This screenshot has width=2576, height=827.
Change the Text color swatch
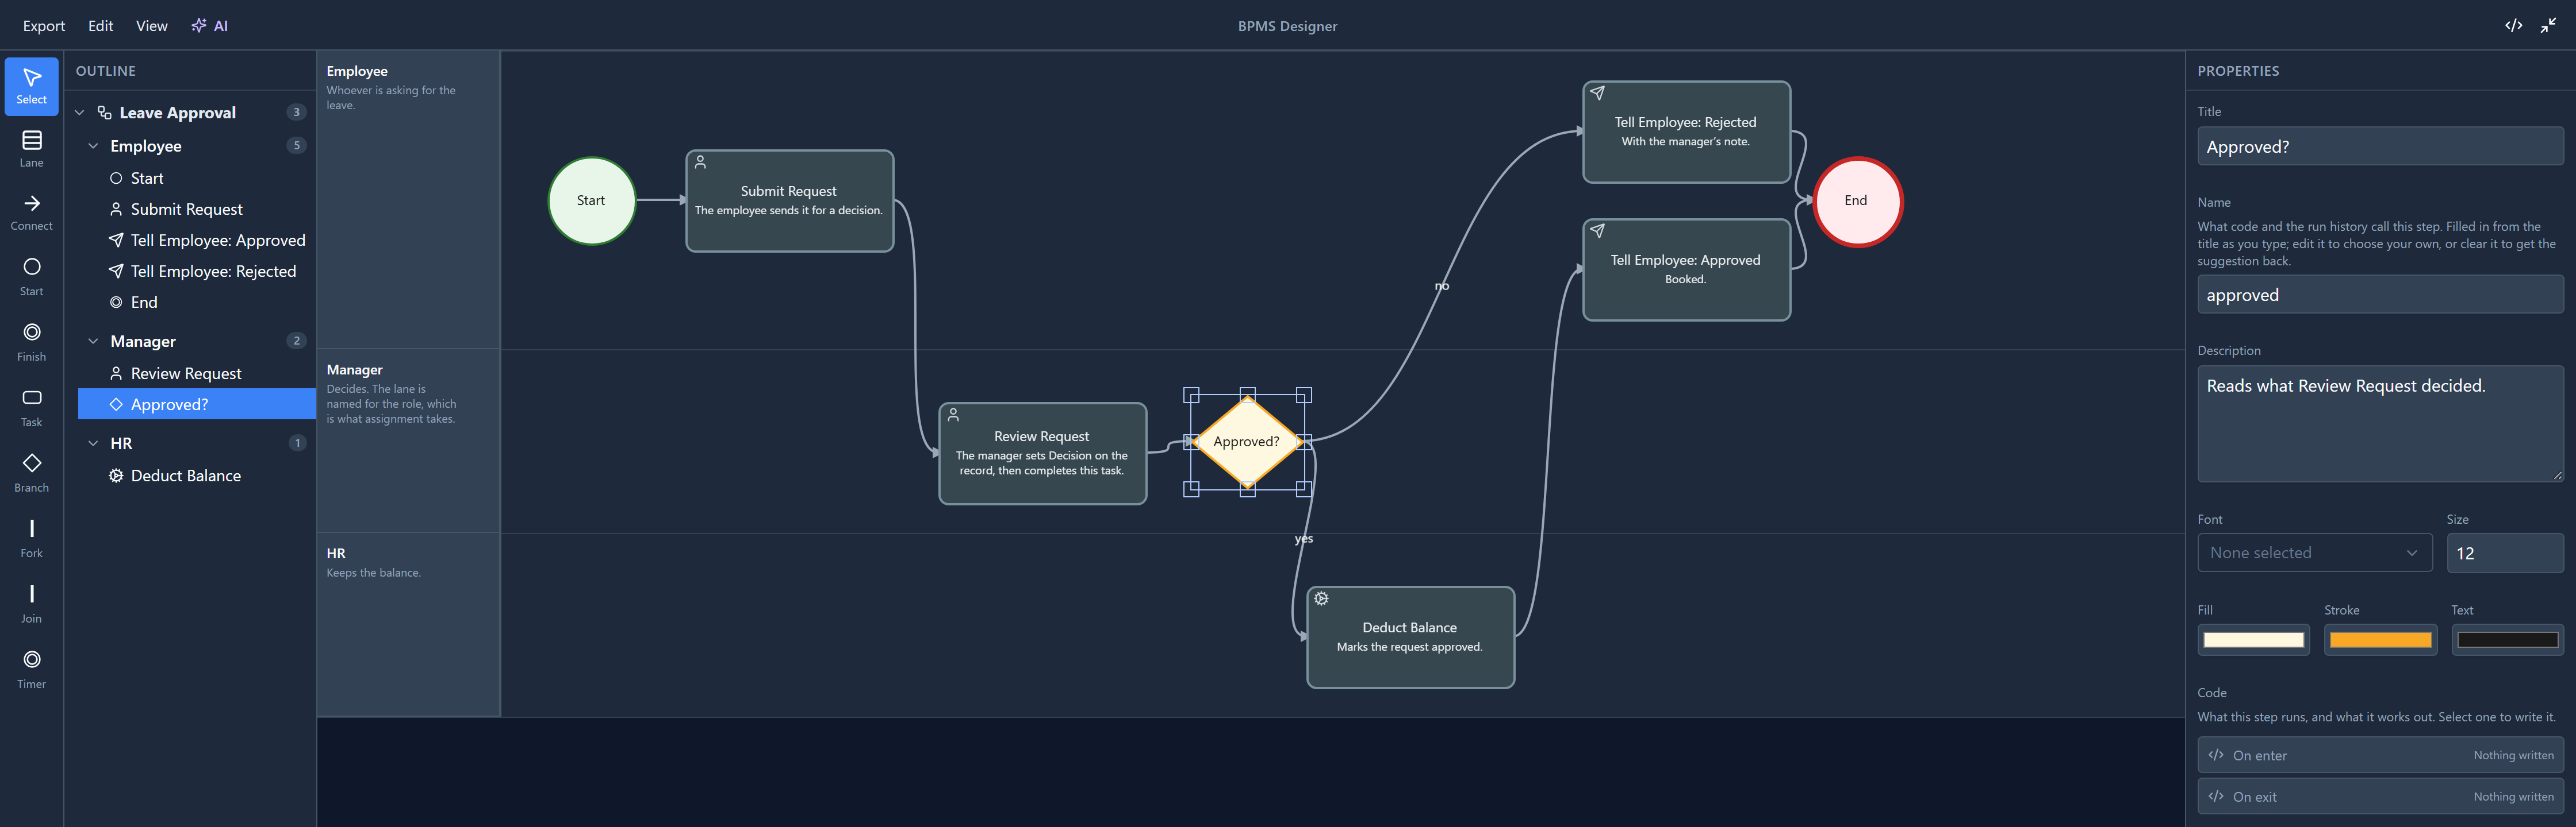pos(2507,639)
